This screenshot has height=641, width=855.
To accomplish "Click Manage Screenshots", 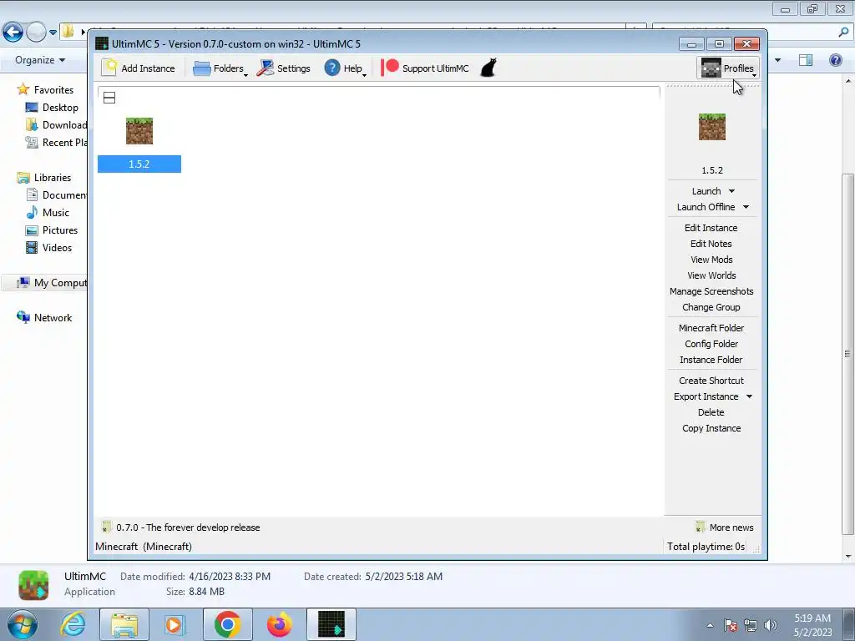I will pyautogui.click(x=711, y=291).
